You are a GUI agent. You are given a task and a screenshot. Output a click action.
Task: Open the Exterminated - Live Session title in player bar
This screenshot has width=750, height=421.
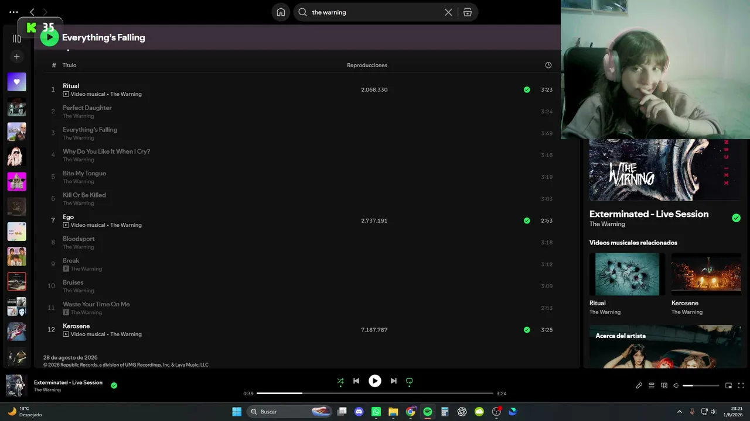pyautogui.click(x=68, y=382)
